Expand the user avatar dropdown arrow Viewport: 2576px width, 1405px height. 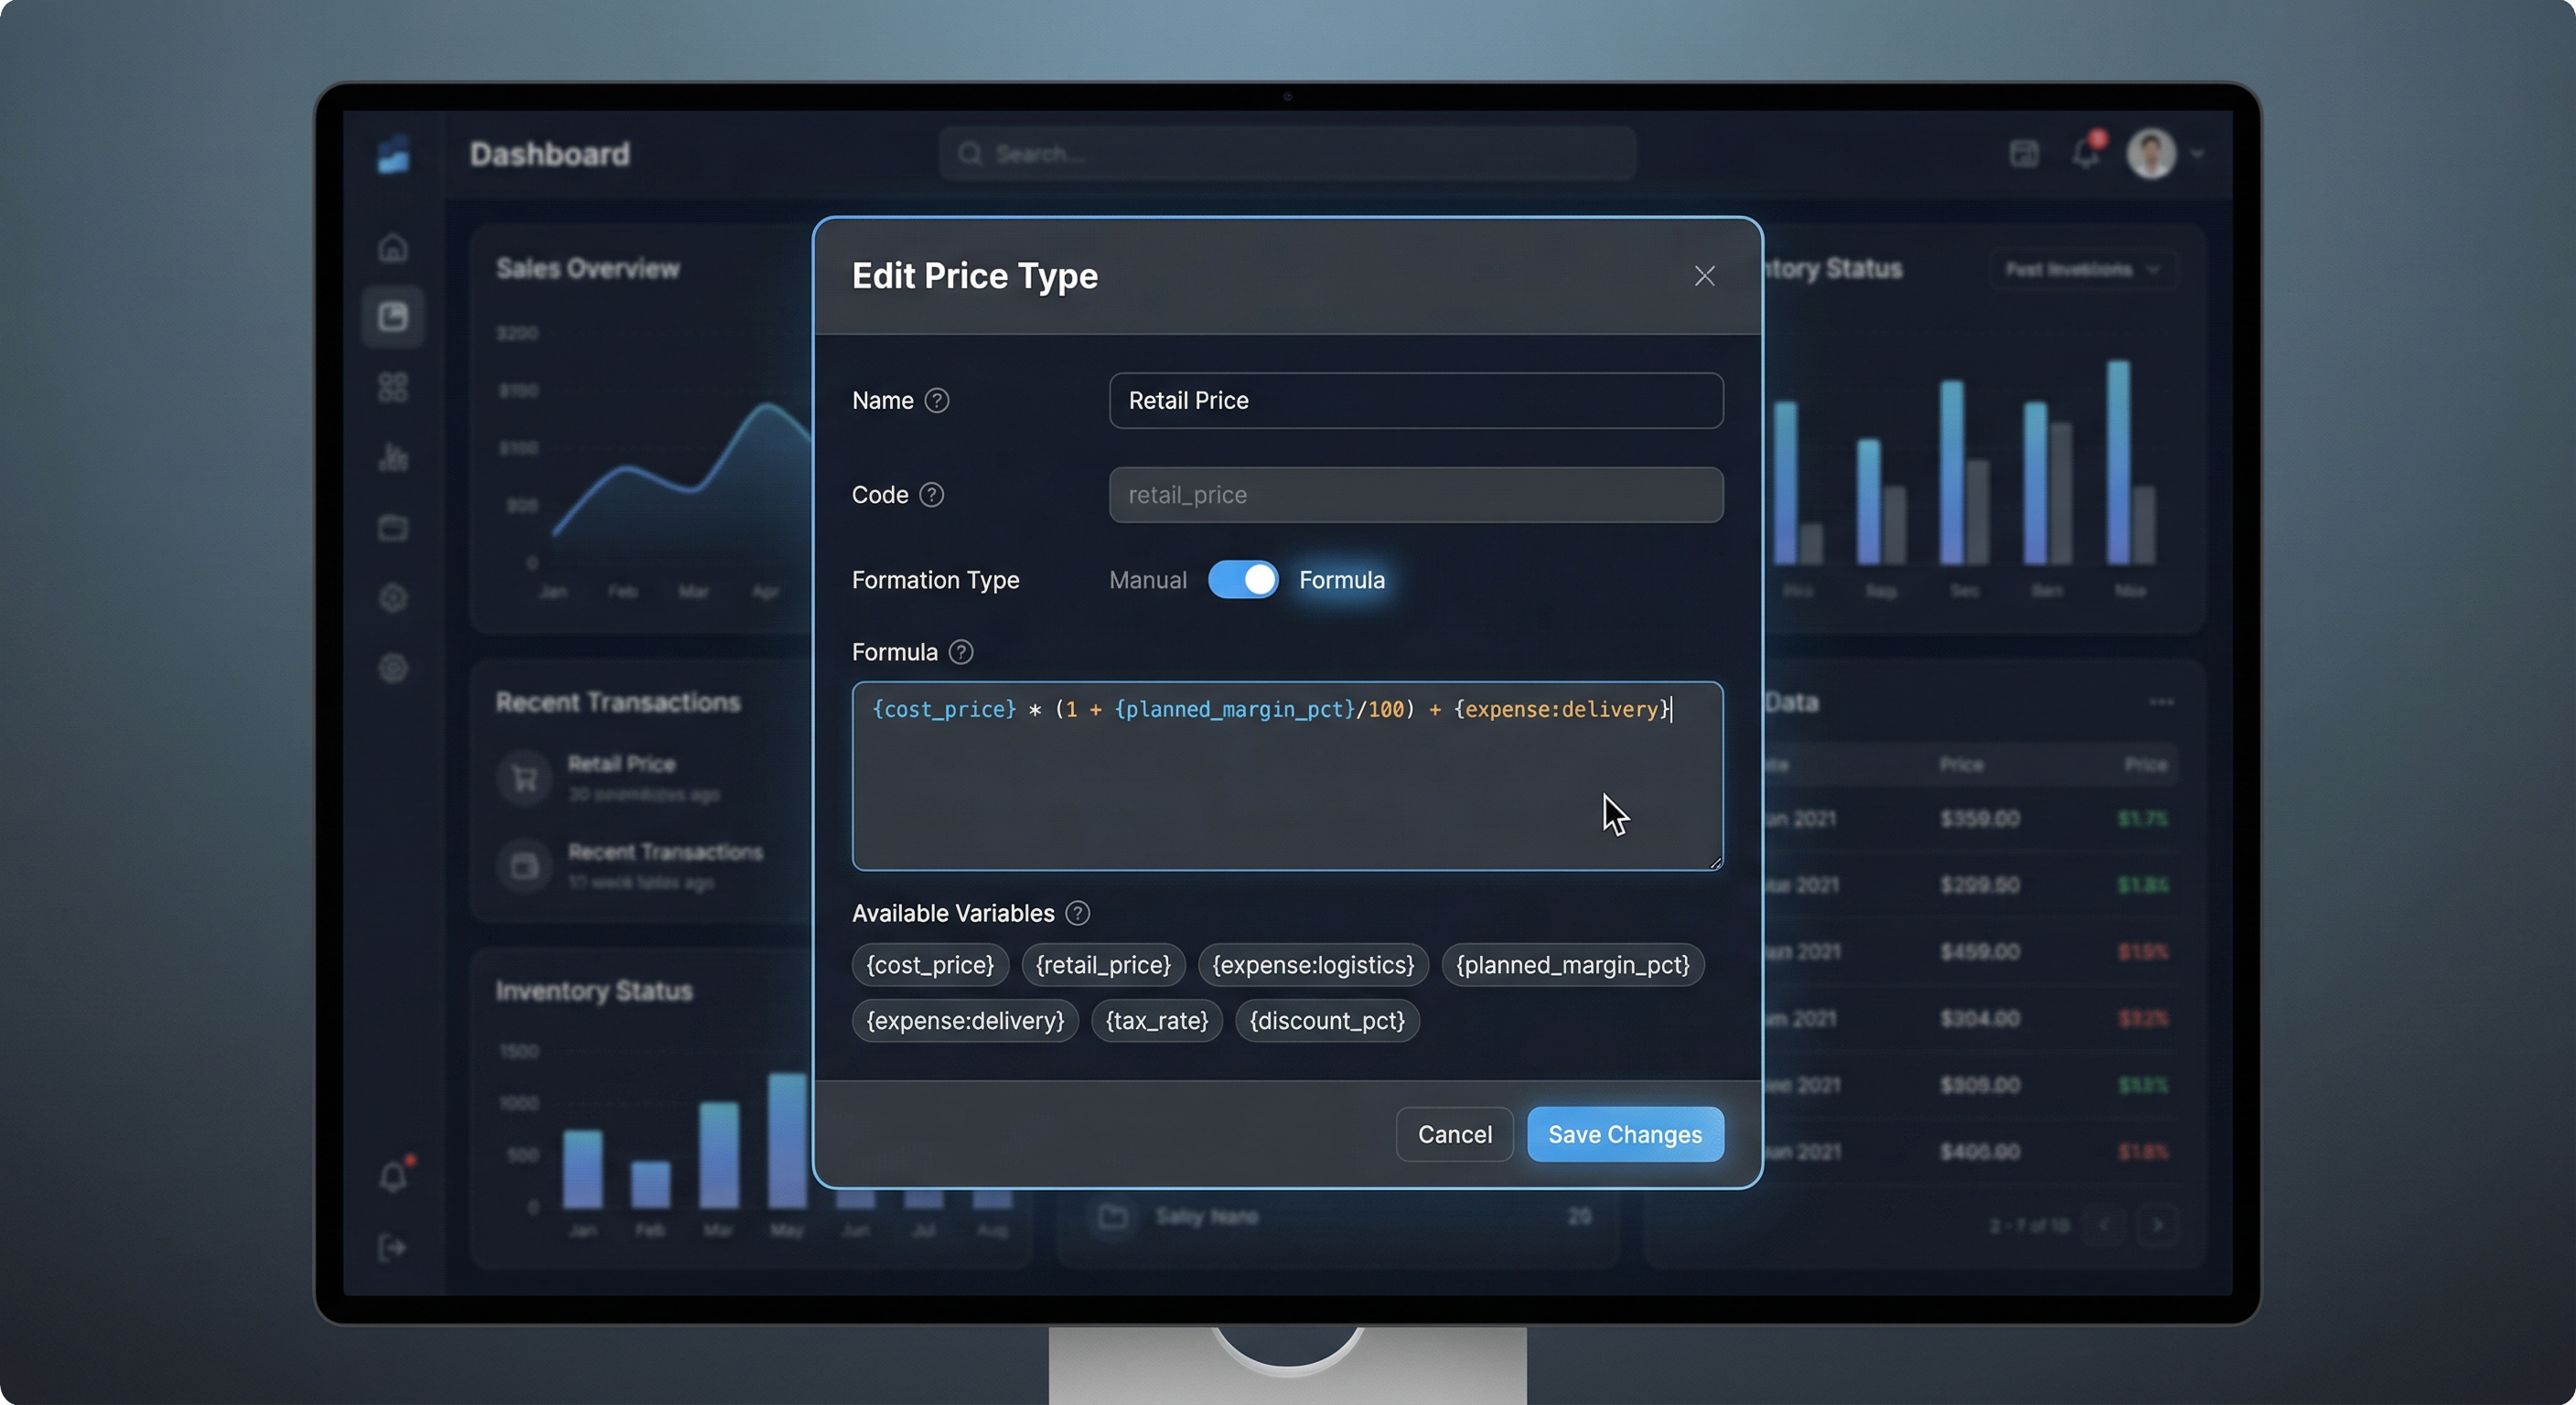click(2197, 154)
